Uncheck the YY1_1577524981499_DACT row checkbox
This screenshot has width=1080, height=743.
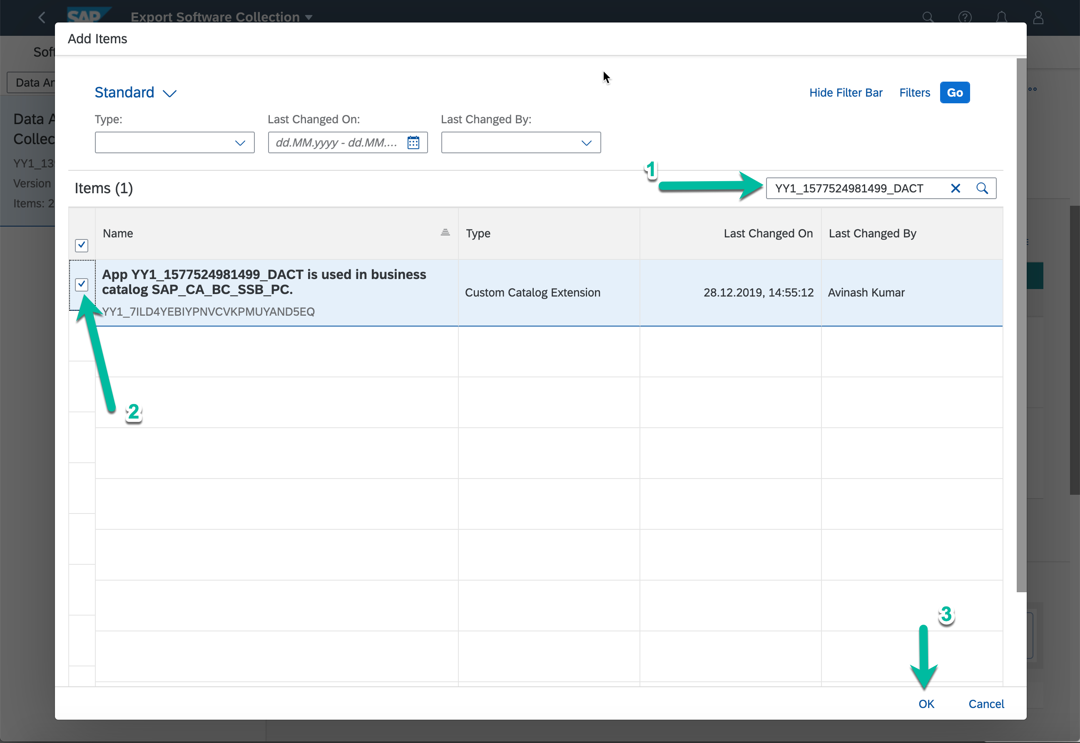(x=82, y=284)
